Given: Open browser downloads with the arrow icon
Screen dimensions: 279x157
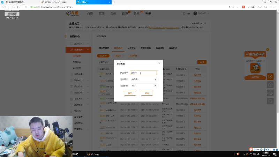Looking at the screenshot, I should [249, 7].
